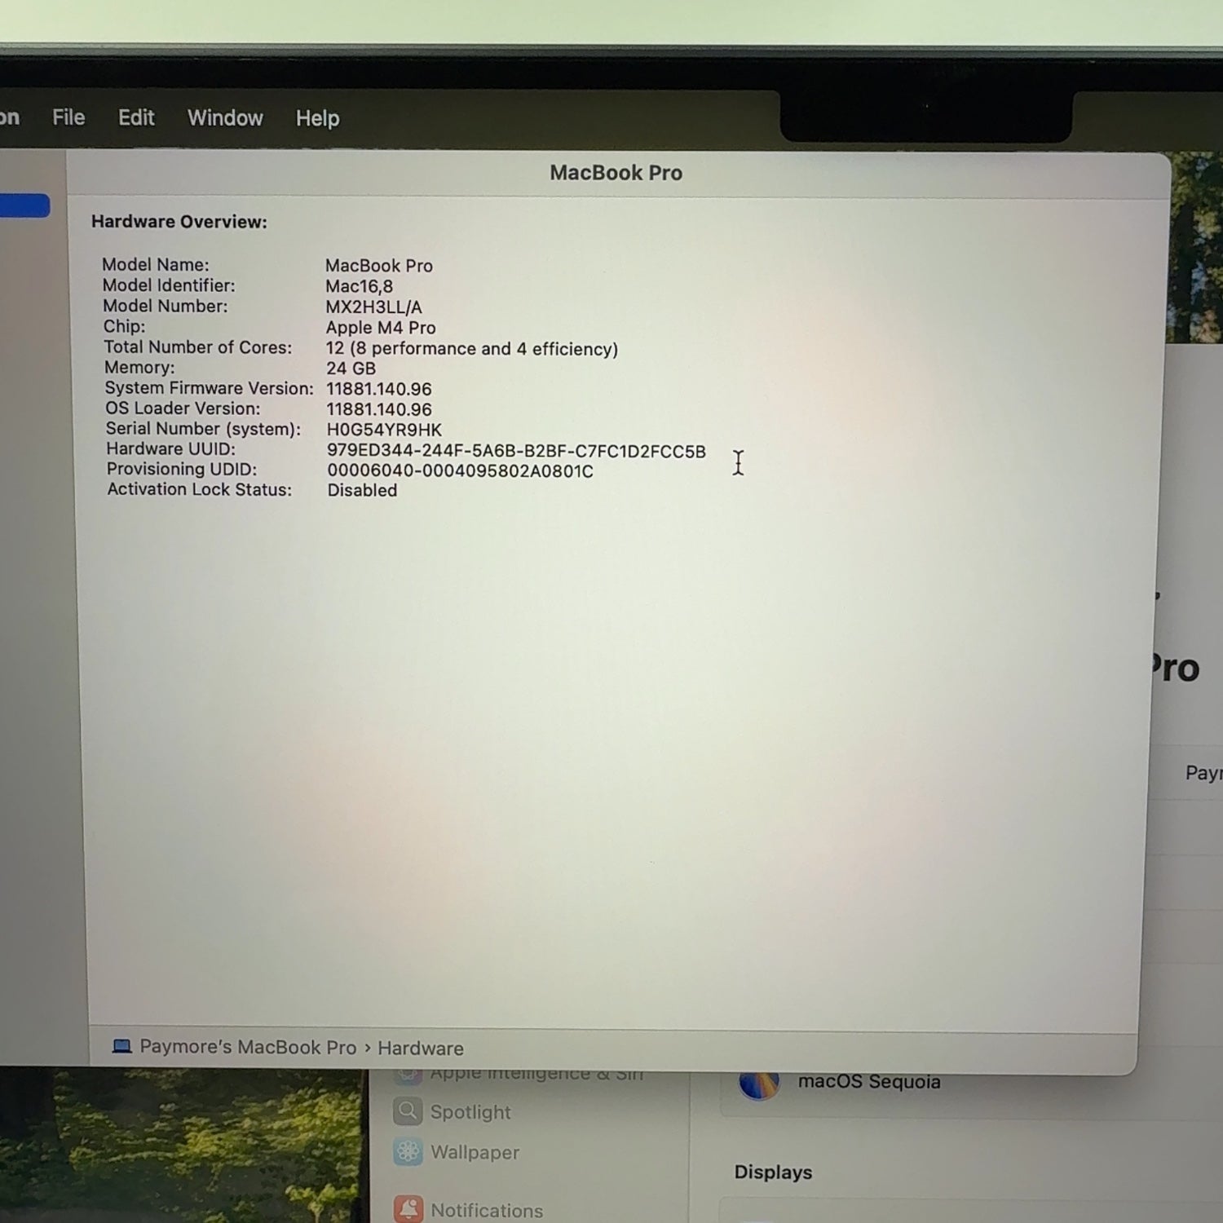Click the total cores value
The height and width of the screenshot is (1223, 1223).
coord(472,349)
